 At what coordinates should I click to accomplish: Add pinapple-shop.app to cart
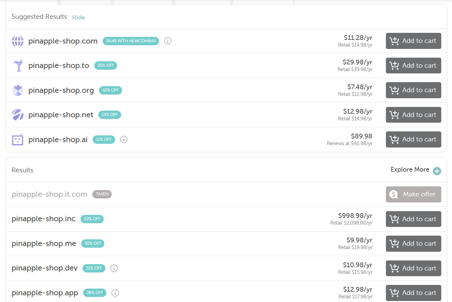pos(413,293)
